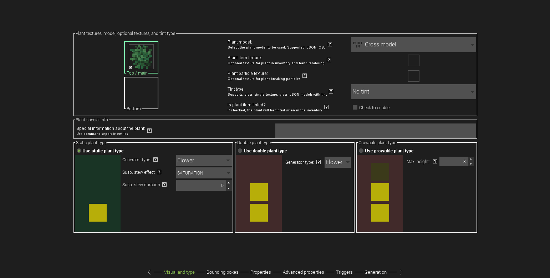Click the right navigation arrow
This screenshot has height=278, width=550.
[x=401, y=272]
